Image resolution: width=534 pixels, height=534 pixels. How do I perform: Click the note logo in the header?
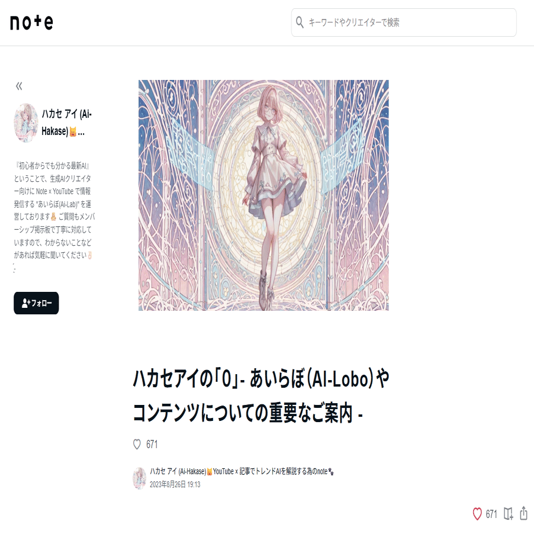31,22
